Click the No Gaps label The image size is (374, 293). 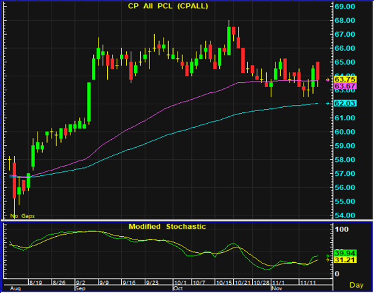tap(22, 216)
